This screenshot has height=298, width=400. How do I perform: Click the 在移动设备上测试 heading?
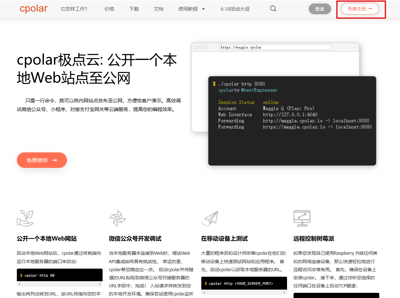tap(224, 239)
